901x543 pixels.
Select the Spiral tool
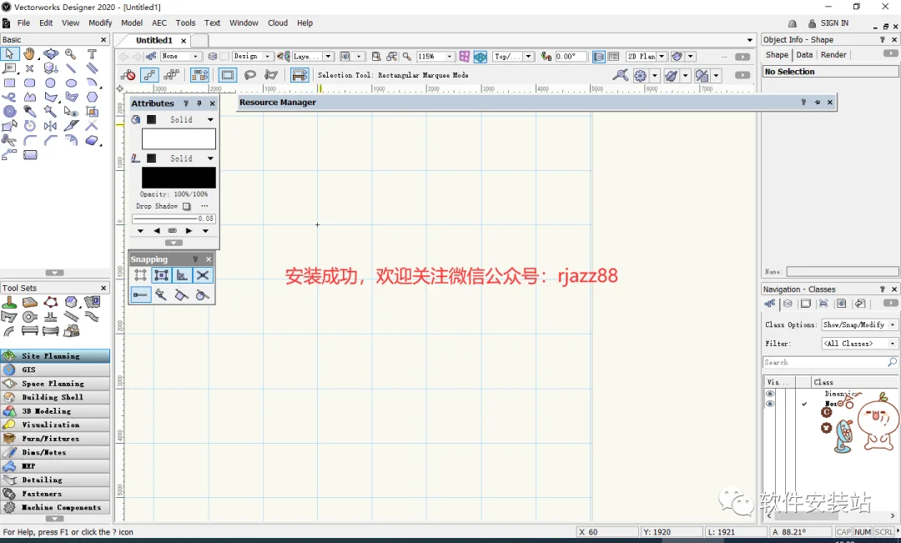pyautogui.click(x=9, y=112)
